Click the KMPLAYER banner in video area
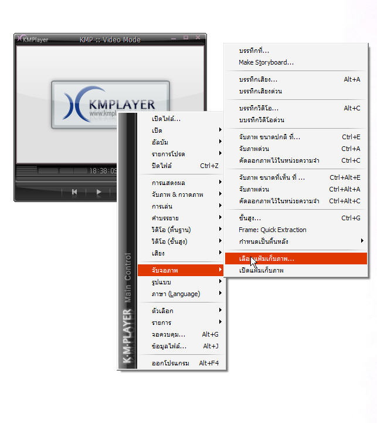The image size is (377, 423). coord(110,105)
